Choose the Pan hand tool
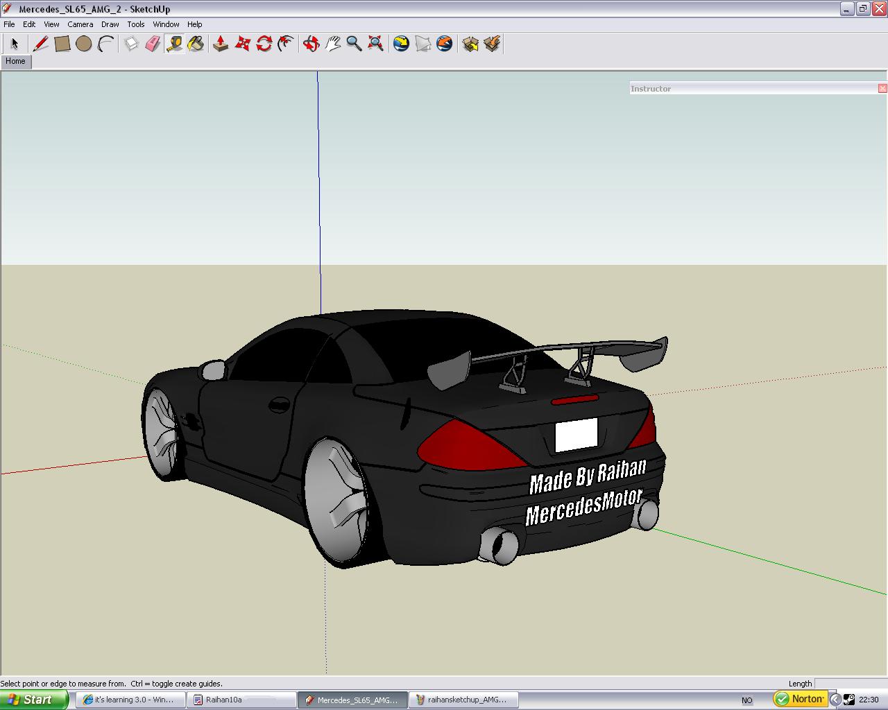Screen dimensions: 888x710 pos(332,44)
